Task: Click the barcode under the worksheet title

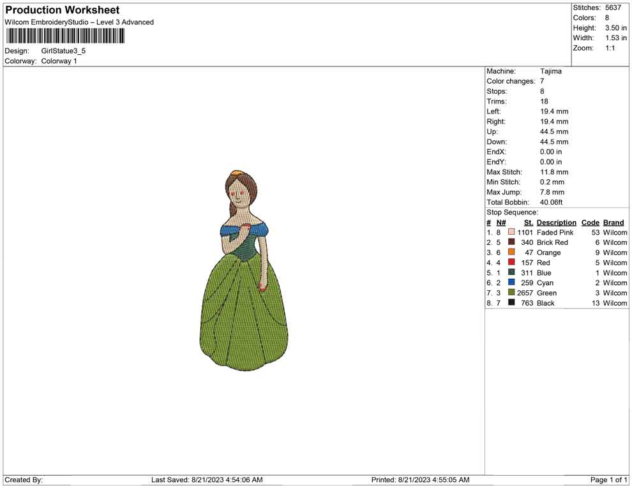Action: click(x=64, y=36)
